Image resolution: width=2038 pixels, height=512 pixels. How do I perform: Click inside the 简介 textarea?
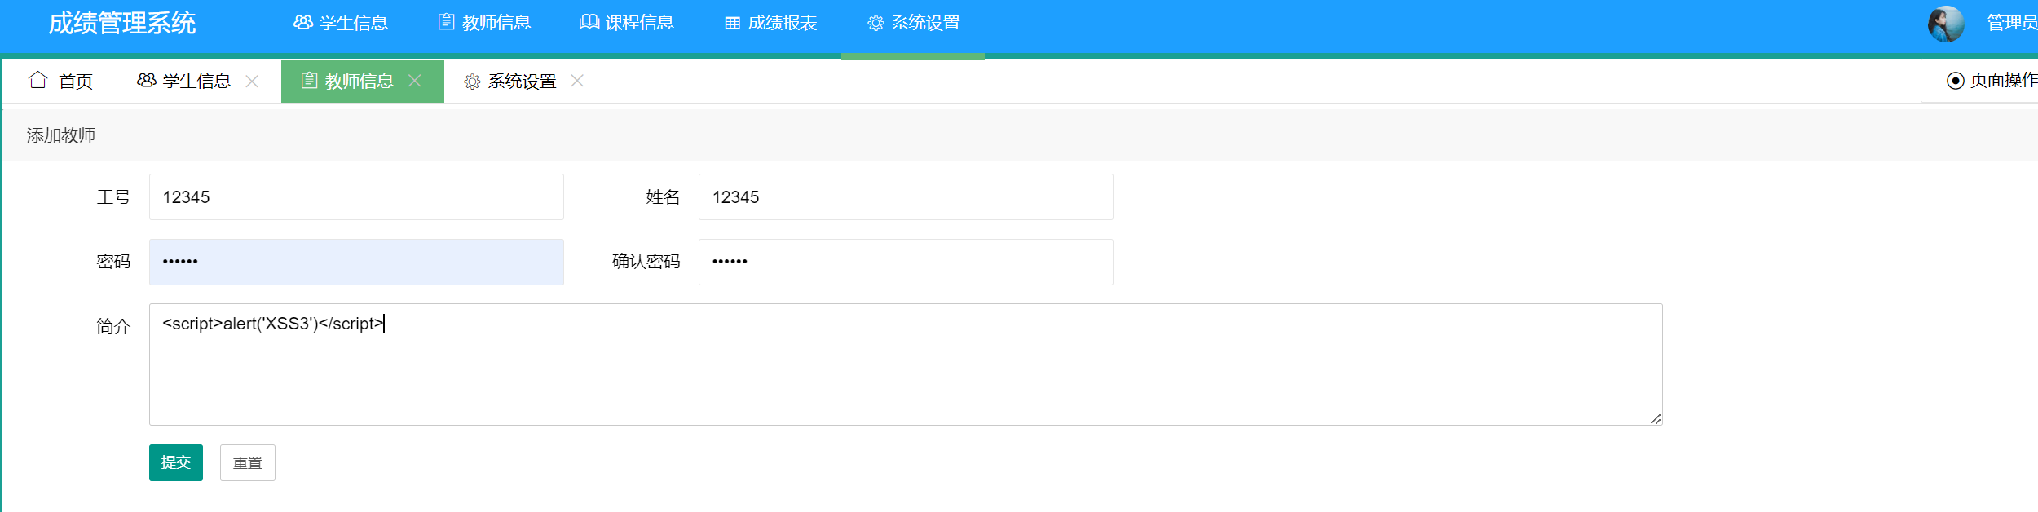pos(906,364)
